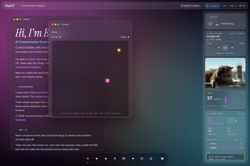Maximize the /snake window with green button

click(x=59, y=24)
